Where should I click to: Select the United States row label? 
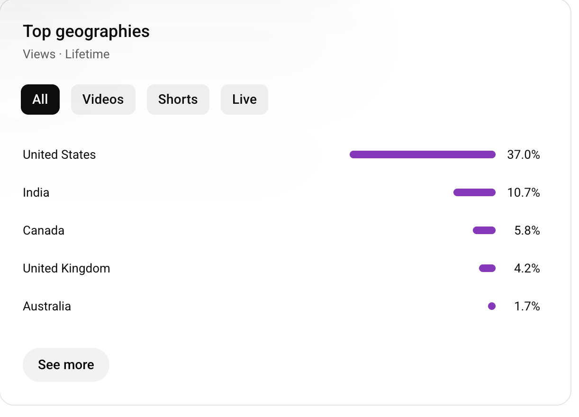coord(59,155)
